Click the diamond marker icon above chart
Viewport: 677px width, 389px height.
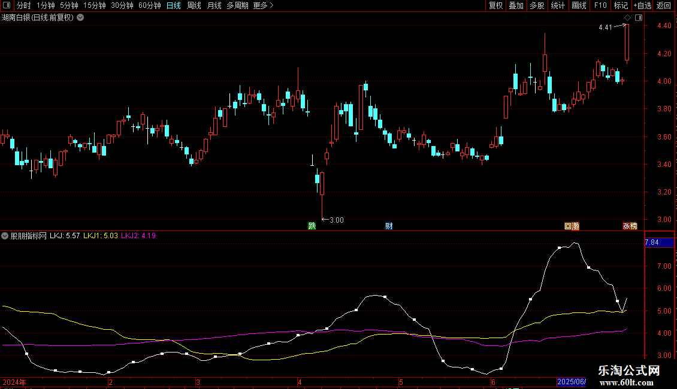point(627,18)
